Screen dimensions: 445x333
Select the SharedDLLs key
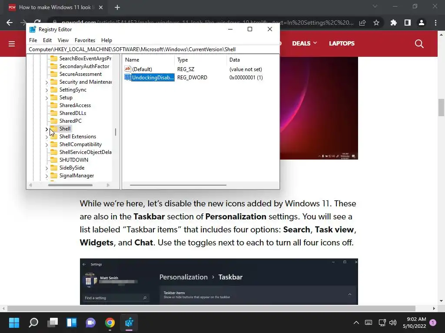coord(73,113)
